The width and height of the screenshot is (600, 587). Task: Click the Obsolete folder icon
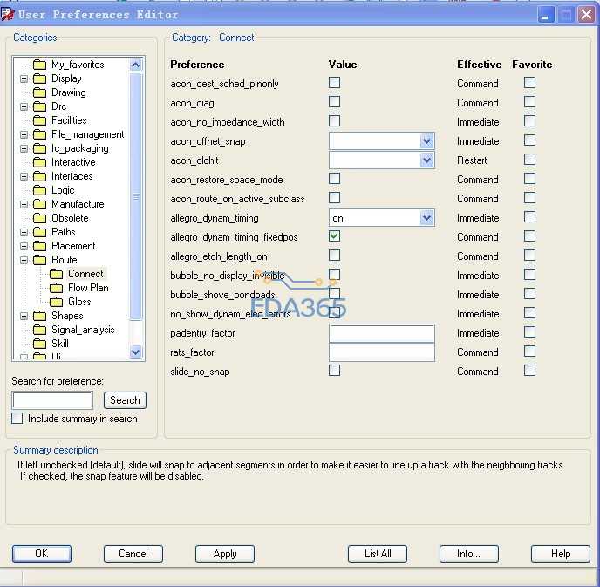(39, 218)
